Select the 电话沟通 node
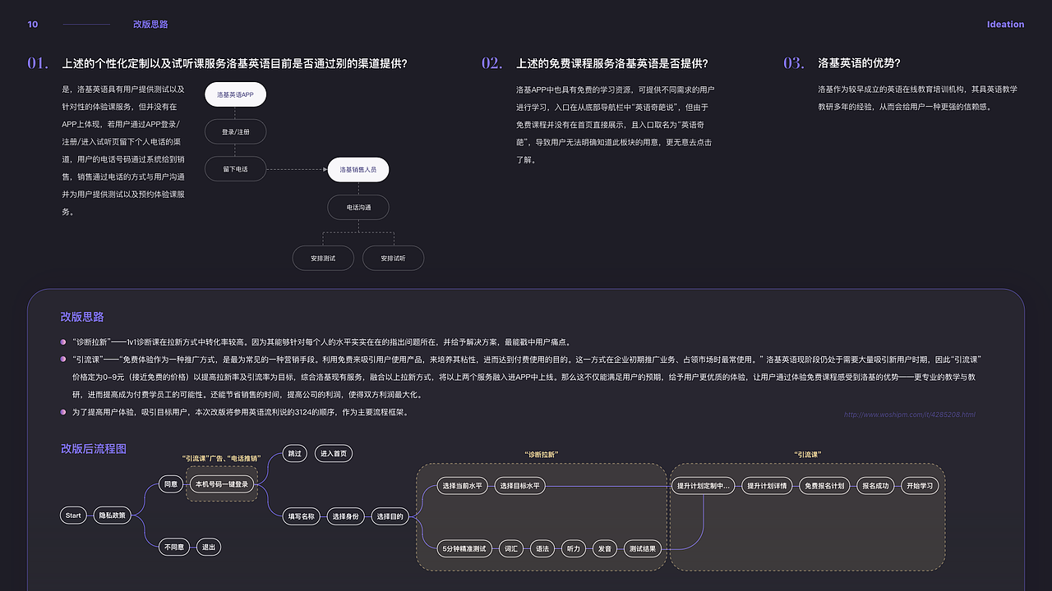 [358, 207]
